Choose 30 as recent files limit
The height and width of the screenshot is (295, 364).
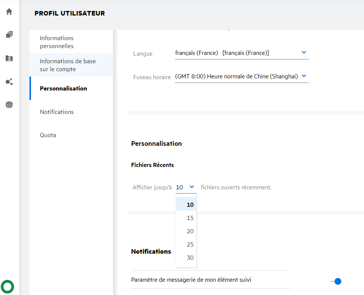point(190,258)
